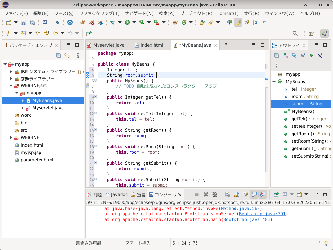Click the Save All toolbar icon

click(32, 22)
